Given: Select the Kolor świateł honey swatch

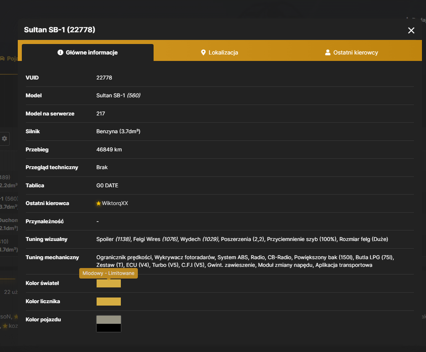Looking at the screenshot, I should point(109,283).
